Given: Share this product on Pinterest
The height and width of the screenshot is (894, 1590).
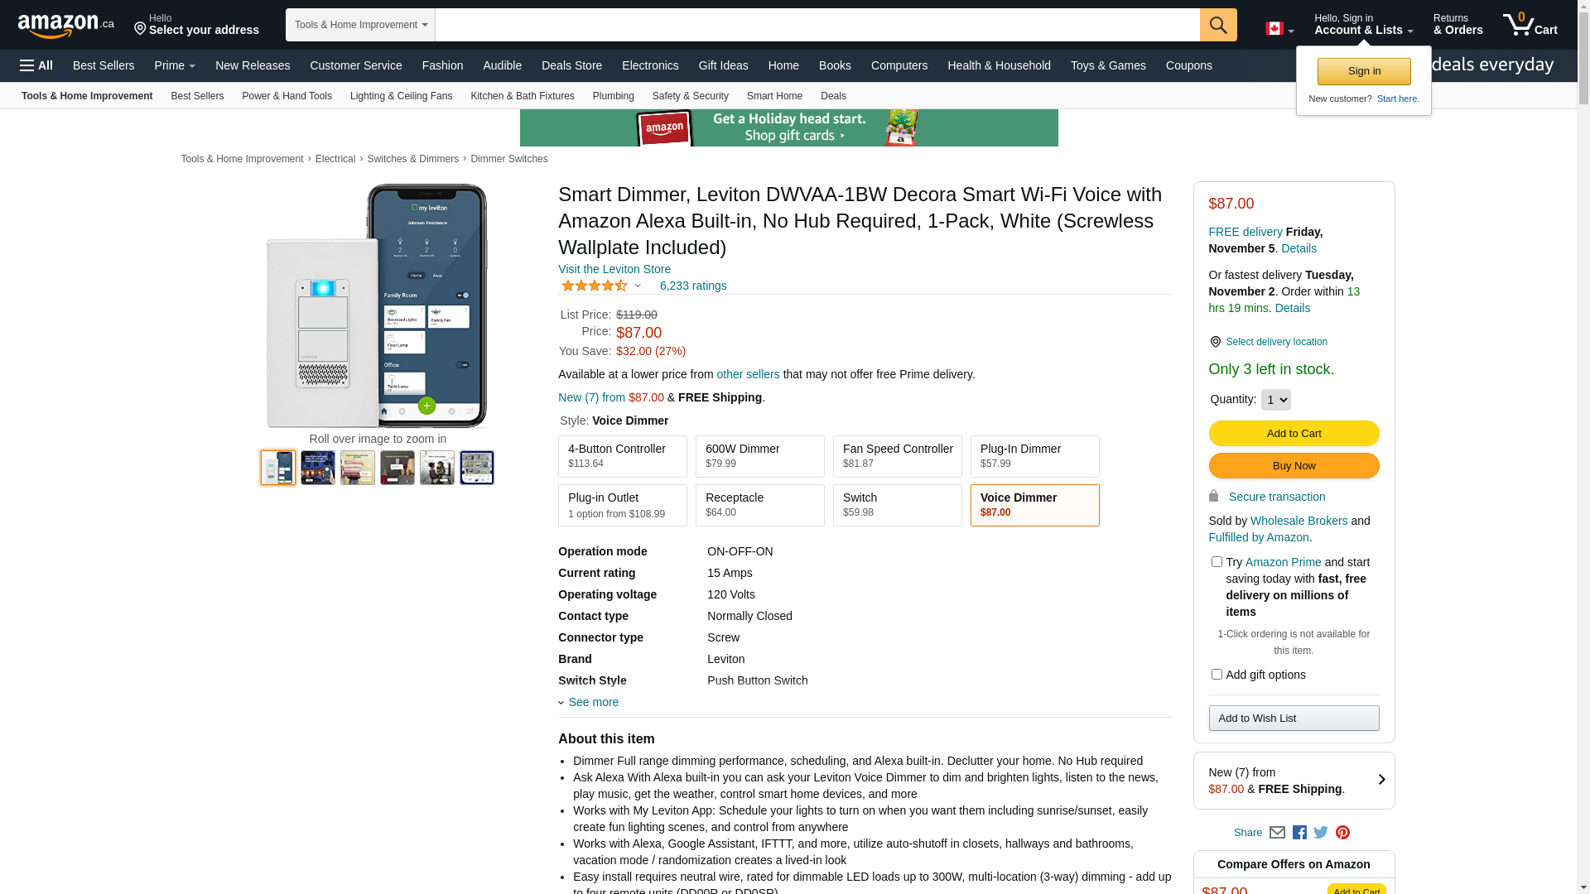Looking at the screenshot, I should pyautogui.click(x=1342, y=833).
